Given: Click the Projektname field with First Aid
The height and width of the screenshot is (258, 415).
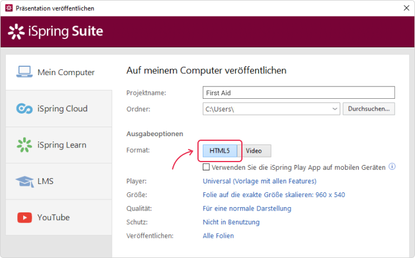Looking at the screenshot, I should pos(299,93).
